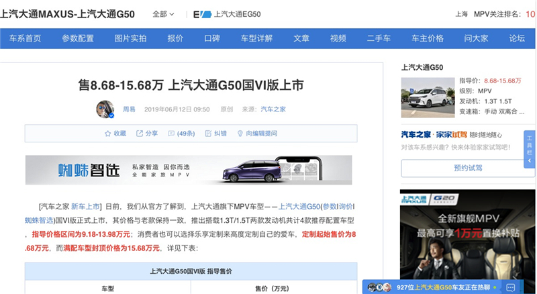Viewport: 537px width, 294px height.
Task: Click the lightbulb icon beside 向编辑提问
Action: pos(240,134)
